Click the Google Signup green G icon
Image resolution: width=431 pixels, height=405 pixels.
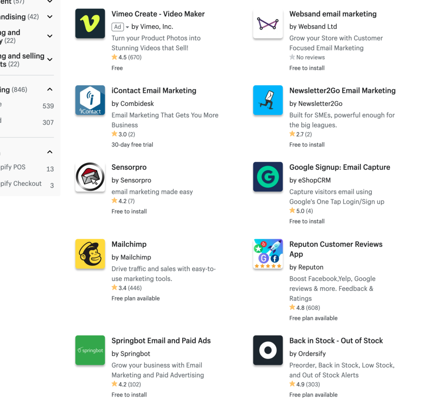[268, 177]
